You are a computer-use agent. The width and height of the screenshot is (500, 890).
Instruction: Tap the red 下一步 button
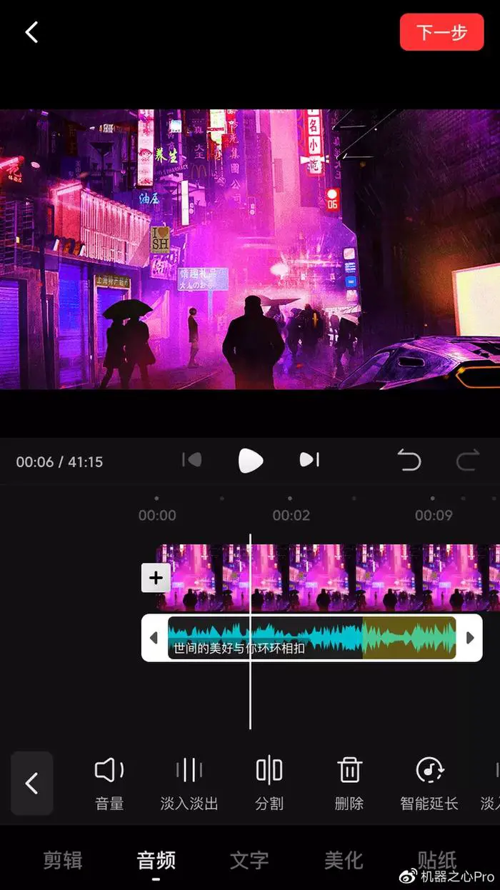(441, 32)
